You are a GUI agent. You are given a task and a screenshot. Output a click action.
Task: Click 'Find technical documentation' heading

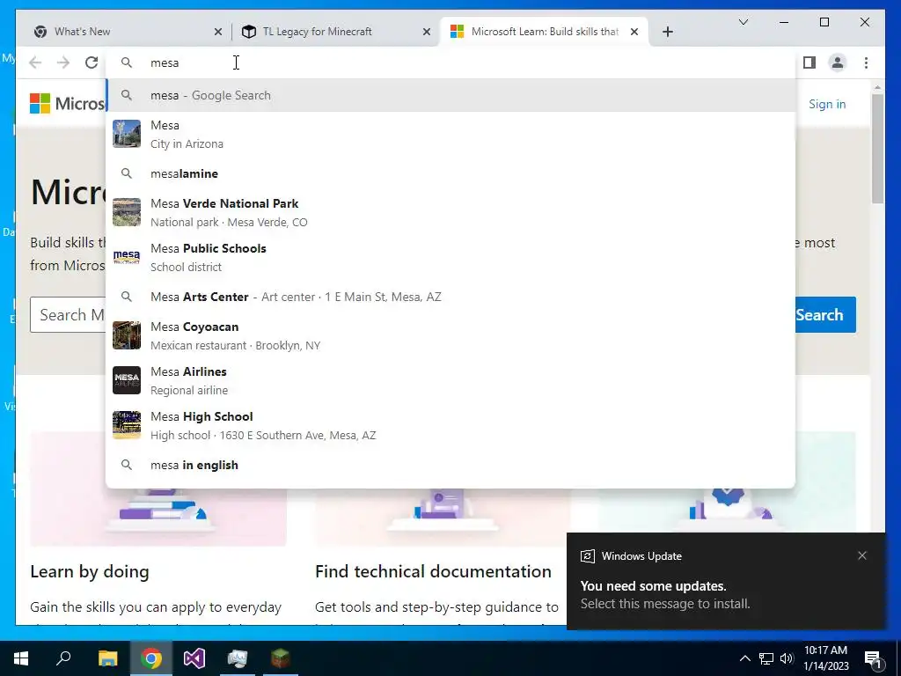pos(433,571)
